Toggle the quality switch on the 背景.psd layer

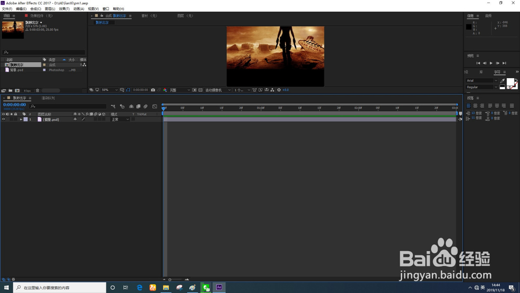click(83, 120)
